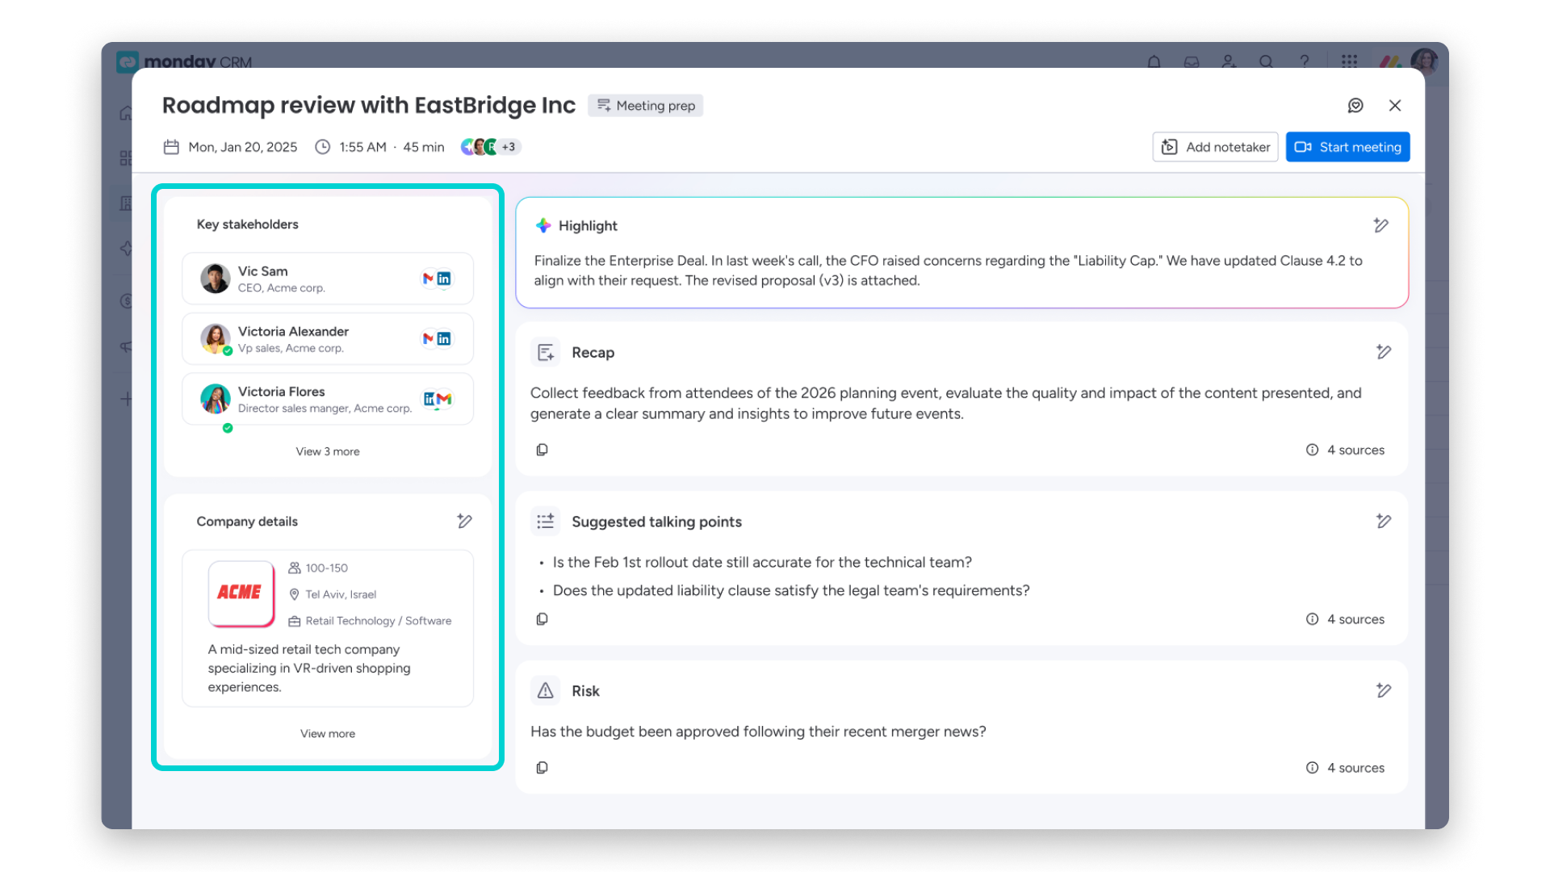Click the 'updated liability clause' talking point
The image size is (1550, 872).
click(x=791, y=591)
